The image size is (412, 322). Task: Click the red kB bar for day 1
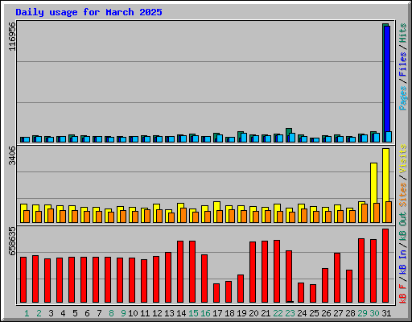(23, 279)
